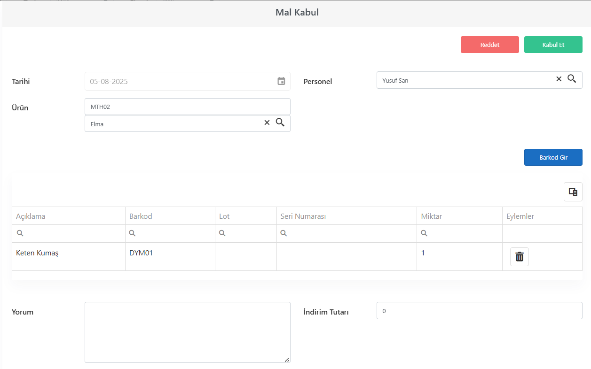Click the MTH02 product code field
The image size is (591, 369).
click(x=188, y=107)
